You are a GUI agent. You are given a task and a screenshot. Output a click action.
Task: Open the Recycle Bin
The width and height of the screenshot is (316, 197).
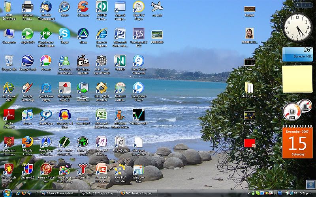[x=9, y=61]
